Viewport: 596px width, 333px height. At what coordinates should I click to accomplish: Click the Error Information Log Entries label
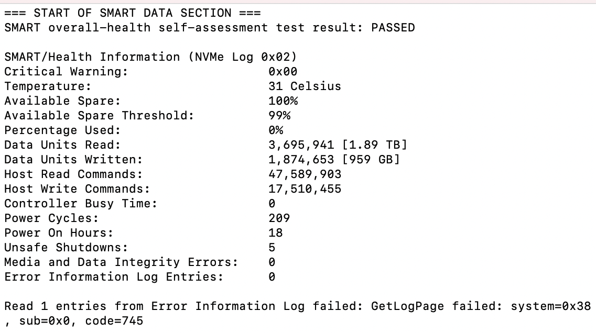click(114, 277)
